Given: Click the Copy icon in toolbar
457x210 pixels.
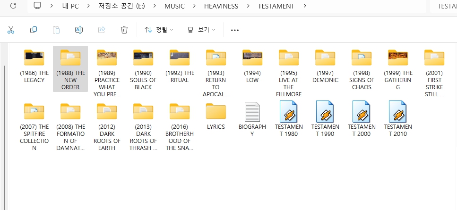Looking at the screenshot, I should point(34,30).
